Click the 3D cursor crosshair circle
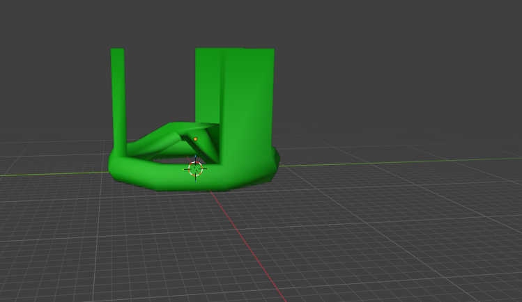Screen dimensions: 522x302 195,169
